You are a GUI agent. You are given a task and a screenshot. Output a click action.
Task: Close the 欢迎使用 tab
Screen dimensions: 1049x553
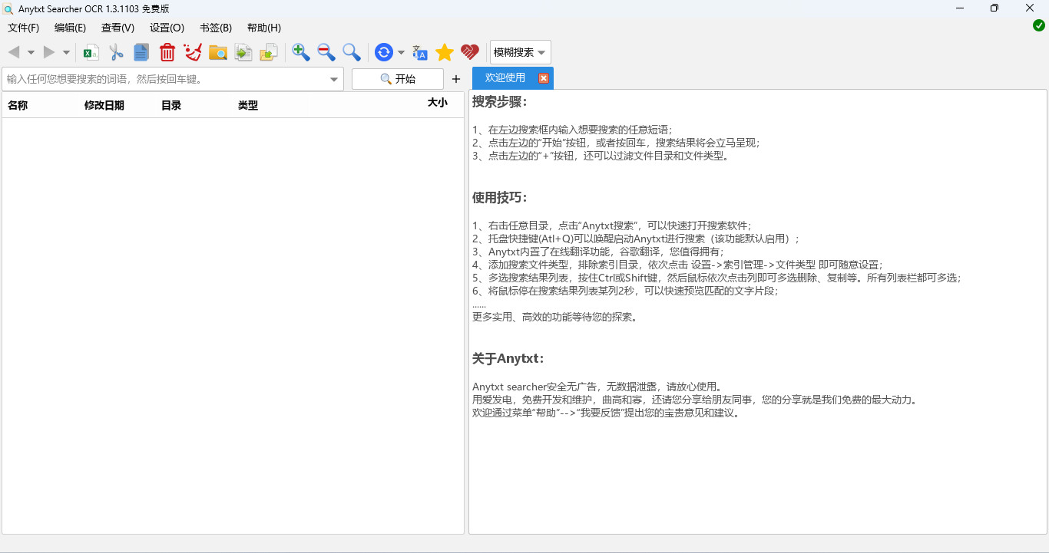(544, 78)
